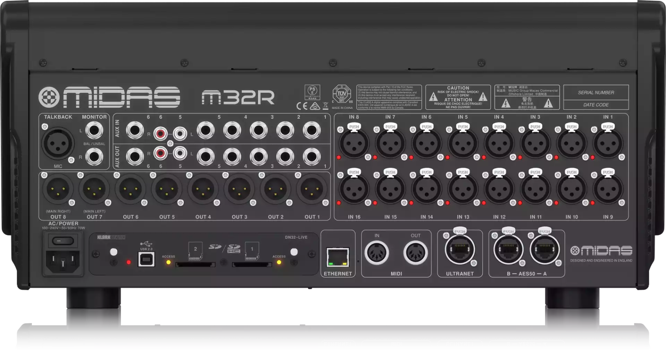This screenshot has height=351, width=666.
Task: Select the red RCA AUX IN jack
Action: pyautogui.click(x=160, y=133)
